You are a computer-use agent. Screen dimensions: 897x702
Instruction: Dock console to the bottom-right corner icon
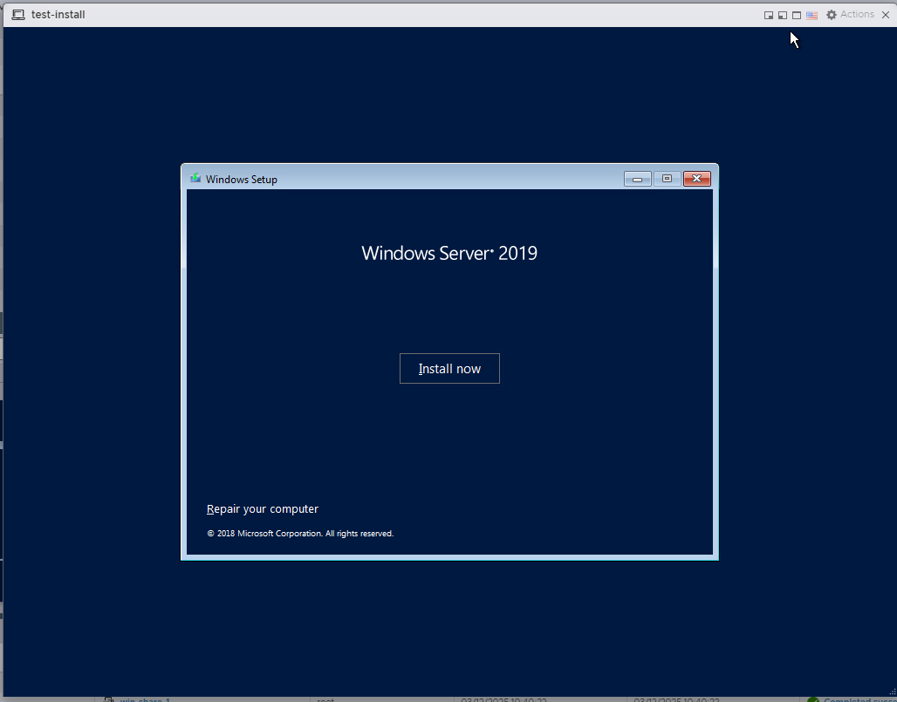pos(768,16)
